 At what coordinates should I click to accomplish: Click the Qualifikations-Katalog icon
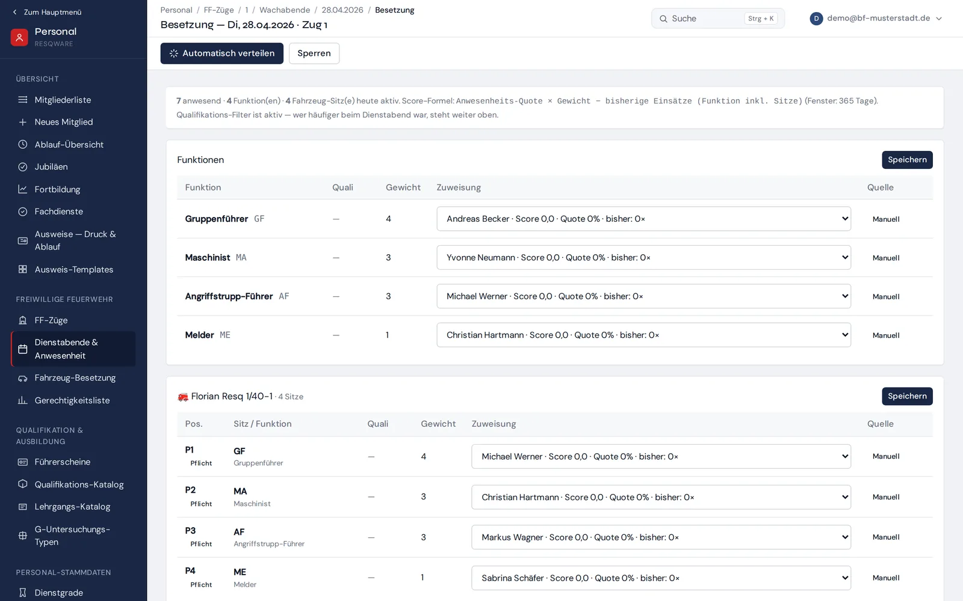[23, 484]
